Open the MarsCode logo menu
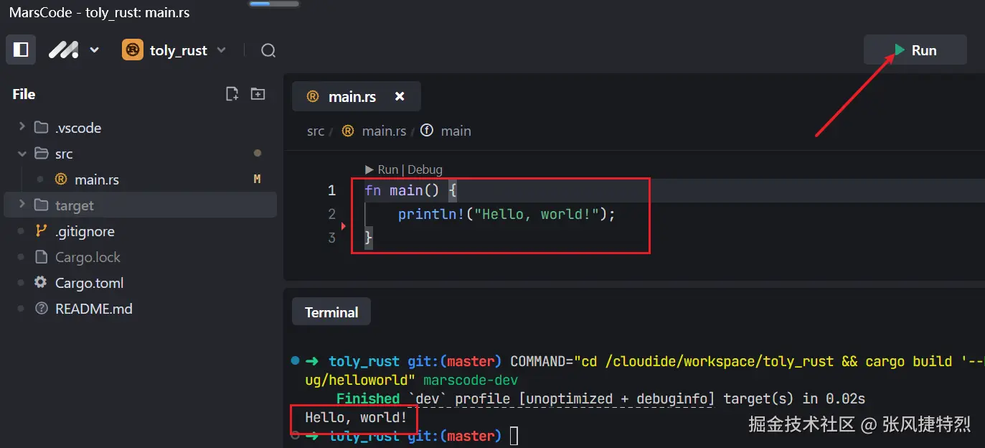This screenshot has height=448, width=985. [73, 50]
